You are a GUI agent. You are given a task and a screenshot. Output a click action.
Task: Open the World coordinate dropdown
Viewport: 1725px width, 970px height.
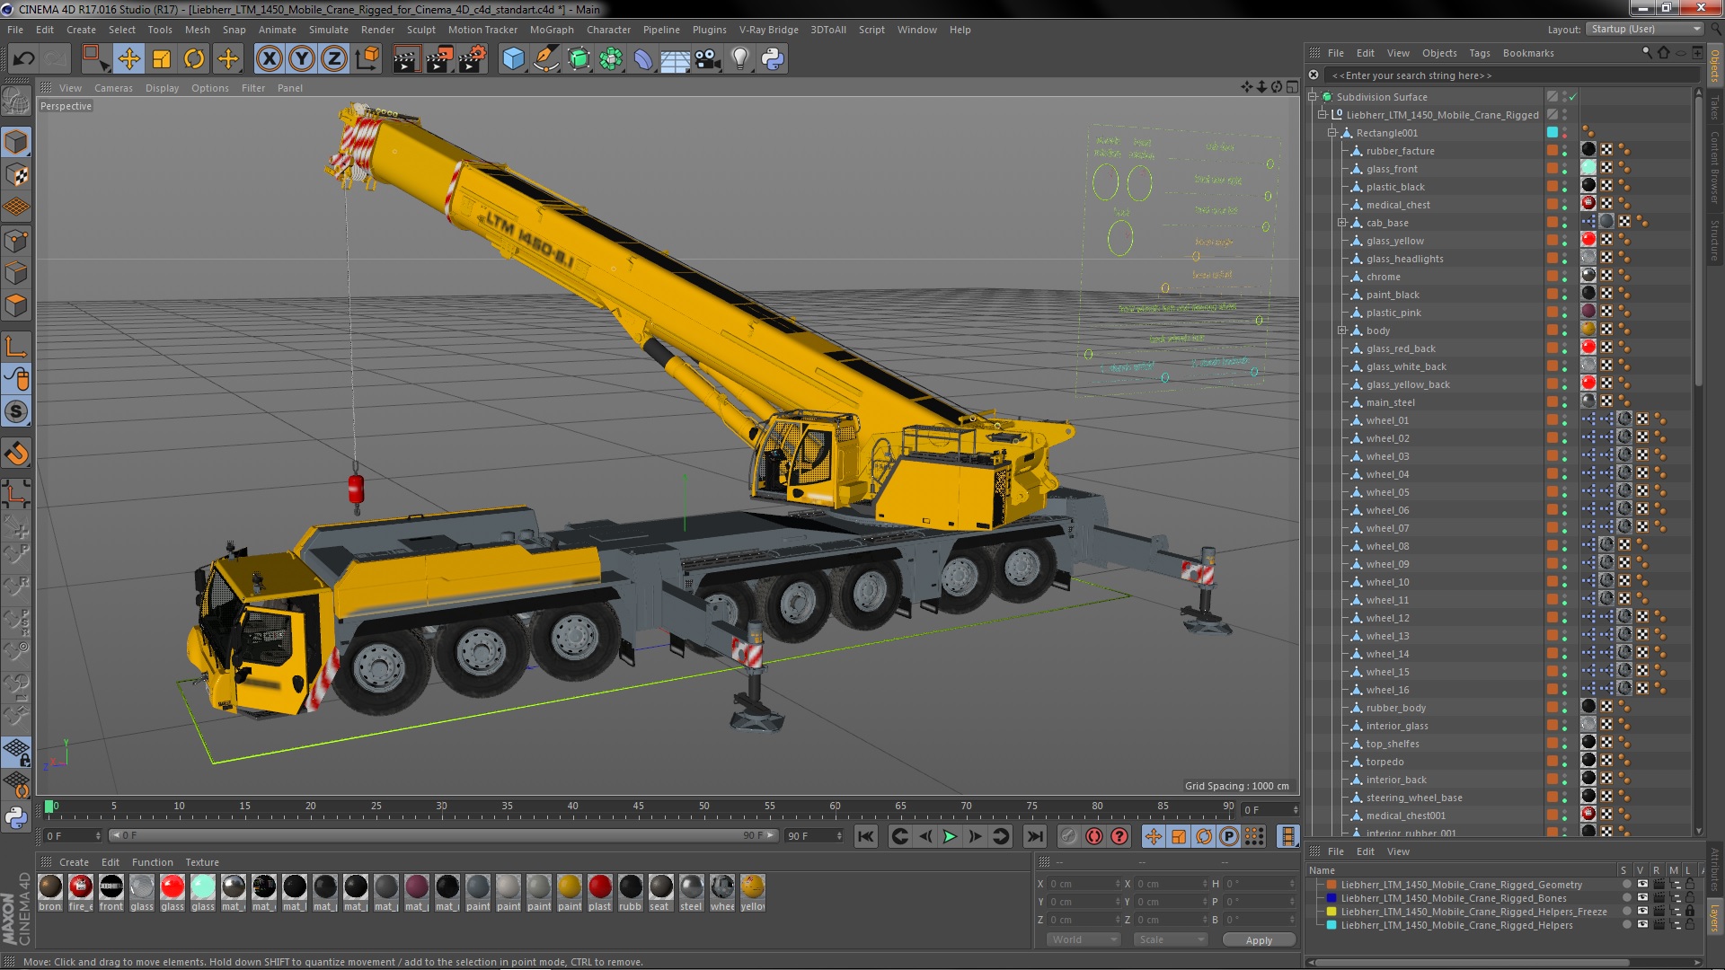pyautogui.click(x=1083, y=939)
